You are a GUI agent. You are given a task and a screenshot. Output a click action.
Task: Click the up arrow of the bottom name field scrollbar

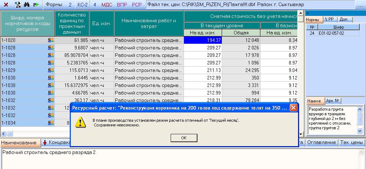tap(361, 152)
